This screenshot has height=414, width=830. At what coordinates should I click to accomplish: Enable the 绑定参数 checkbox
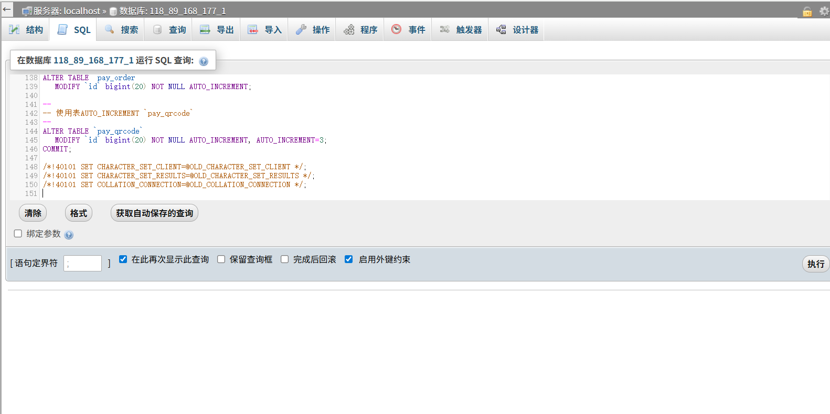(18, 234)
